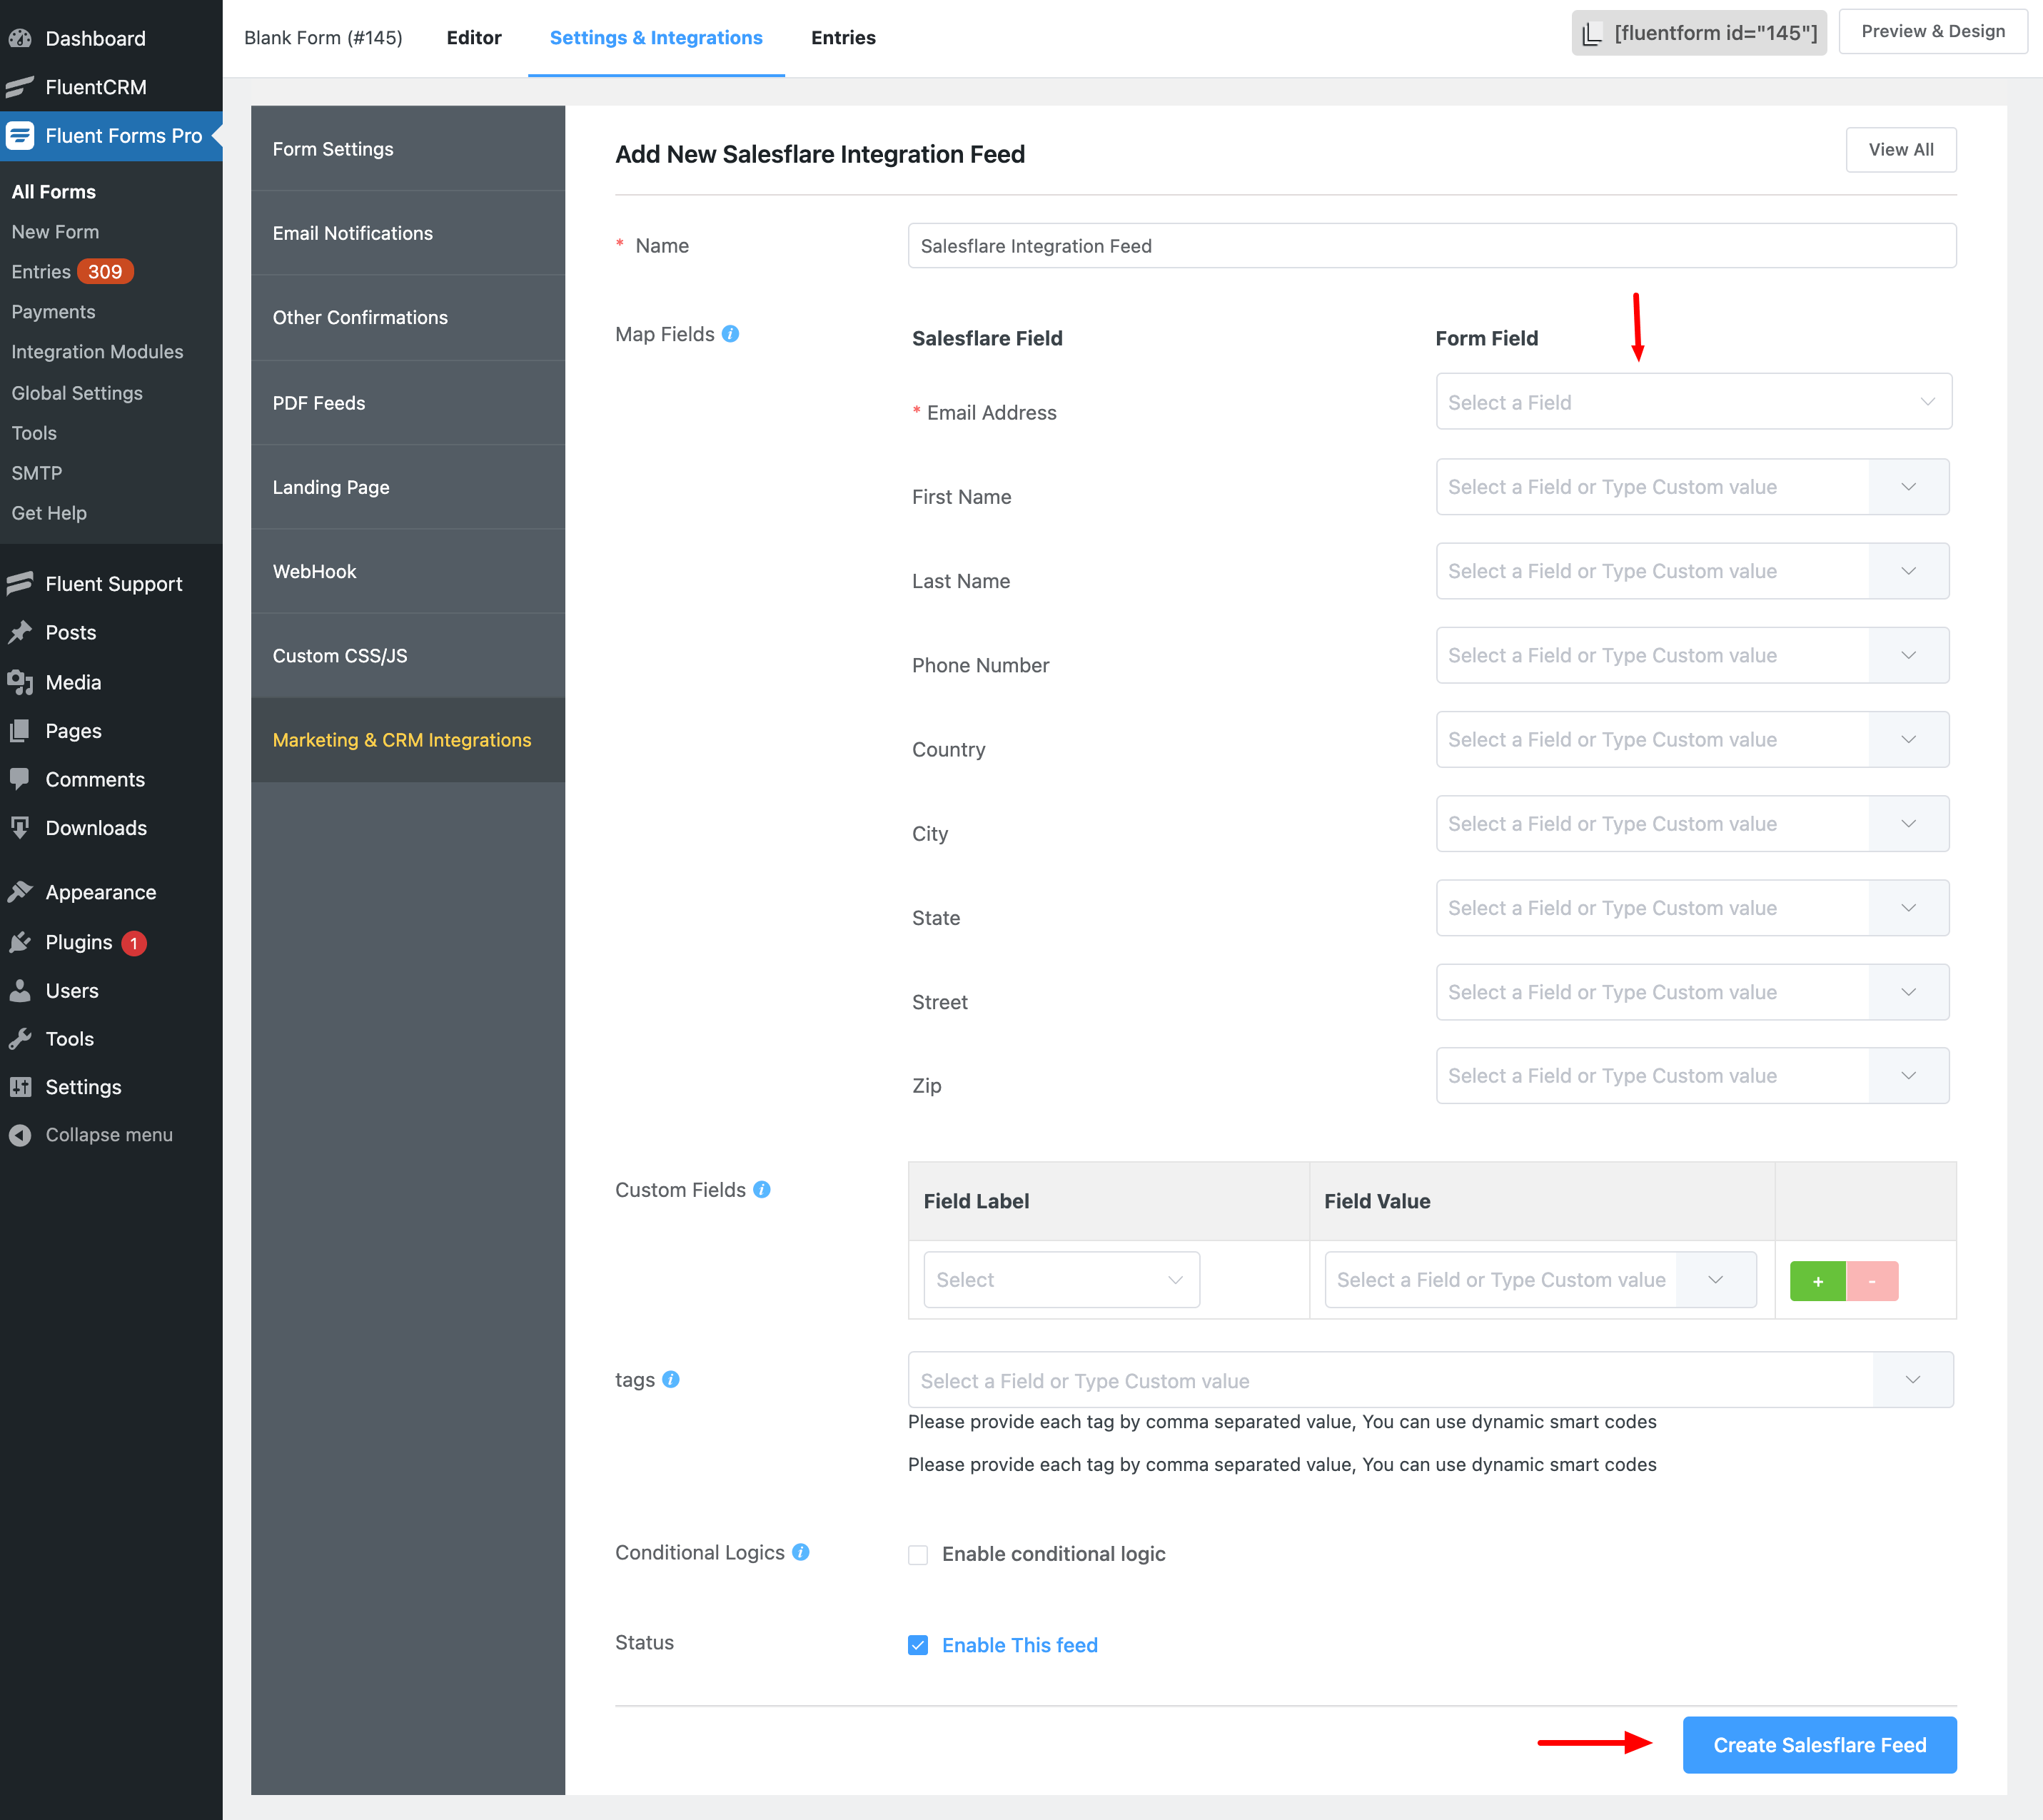The height and width of the screenshot is (1820, 2043).
Task: Open the Phone Number field dropdown arrow
Action: [1908, 656]
